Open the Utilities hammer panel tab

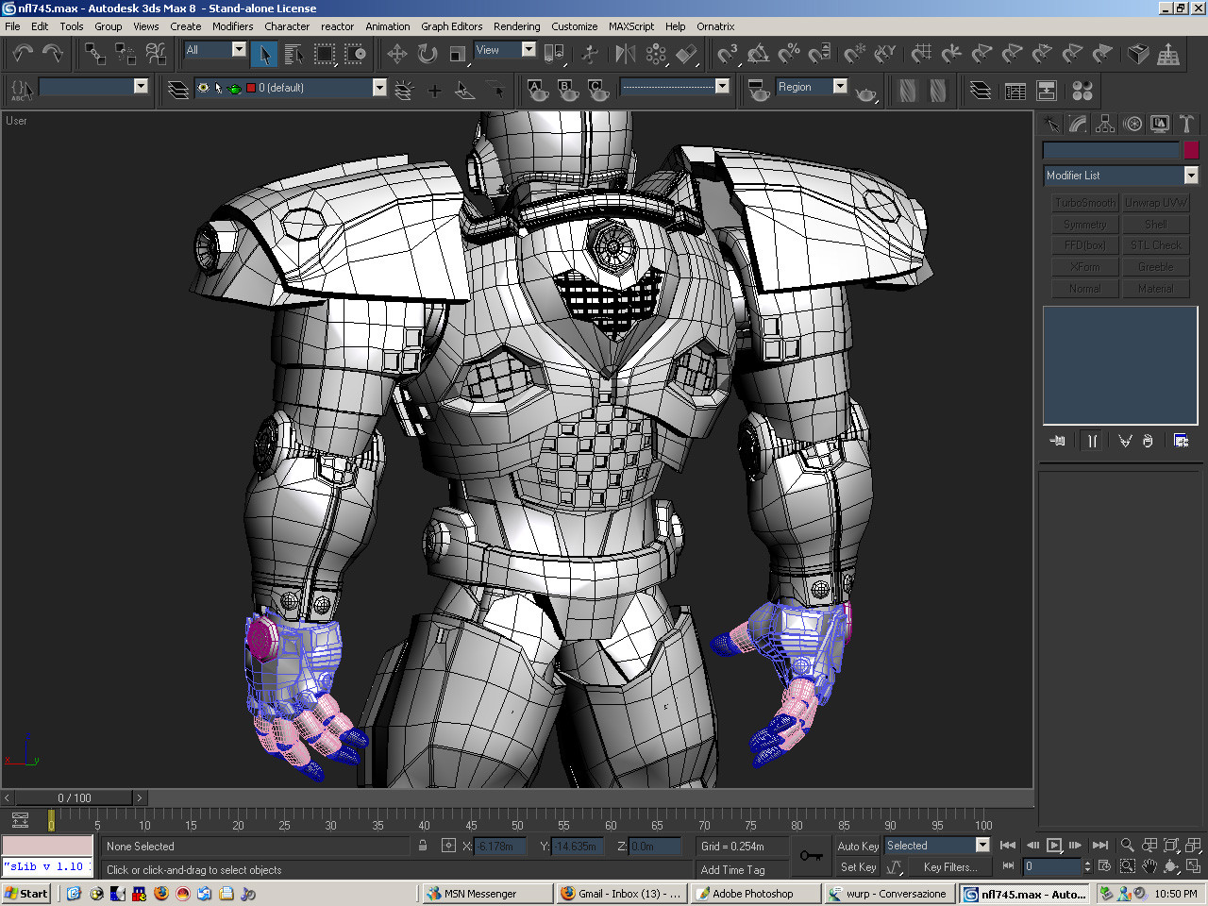pyautogui.click(x=1186, y=124)
